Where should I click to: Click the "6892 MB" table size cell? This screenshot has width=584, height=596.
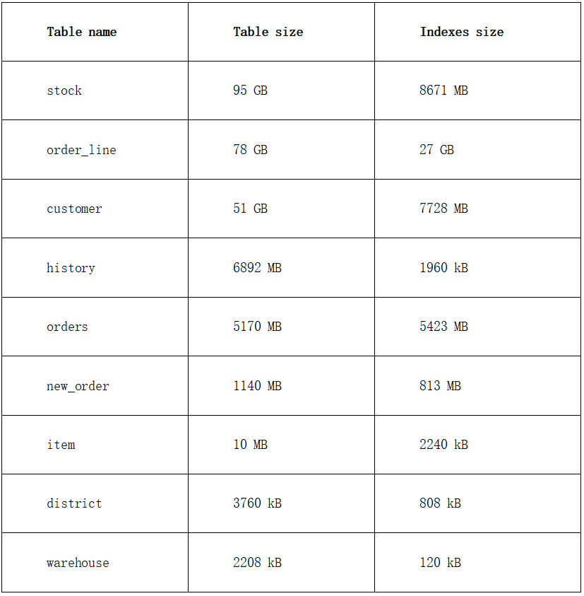coord(258,268)
